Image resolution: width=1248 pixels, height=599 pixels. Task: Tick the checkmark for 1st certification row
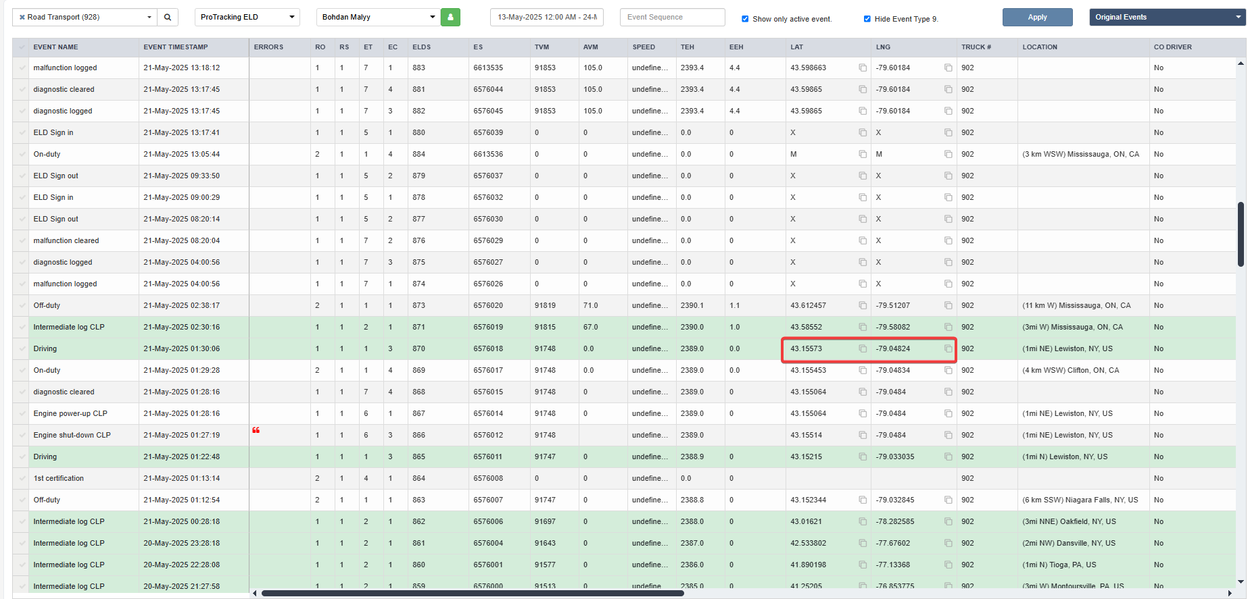22,478
